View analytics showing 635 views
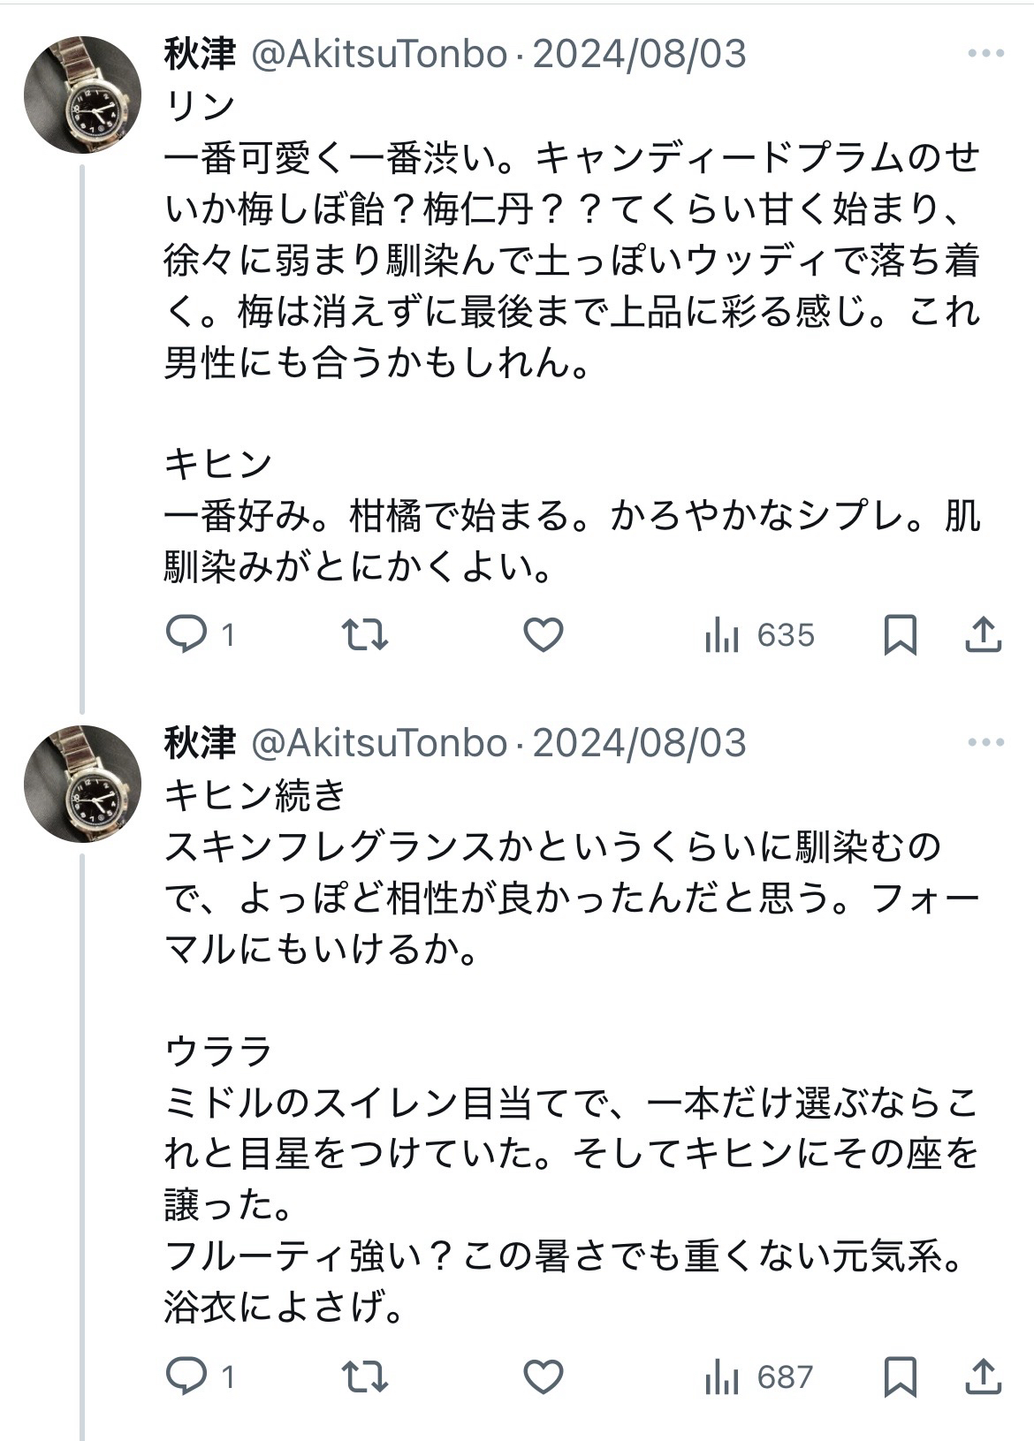 tap(759, 635)
